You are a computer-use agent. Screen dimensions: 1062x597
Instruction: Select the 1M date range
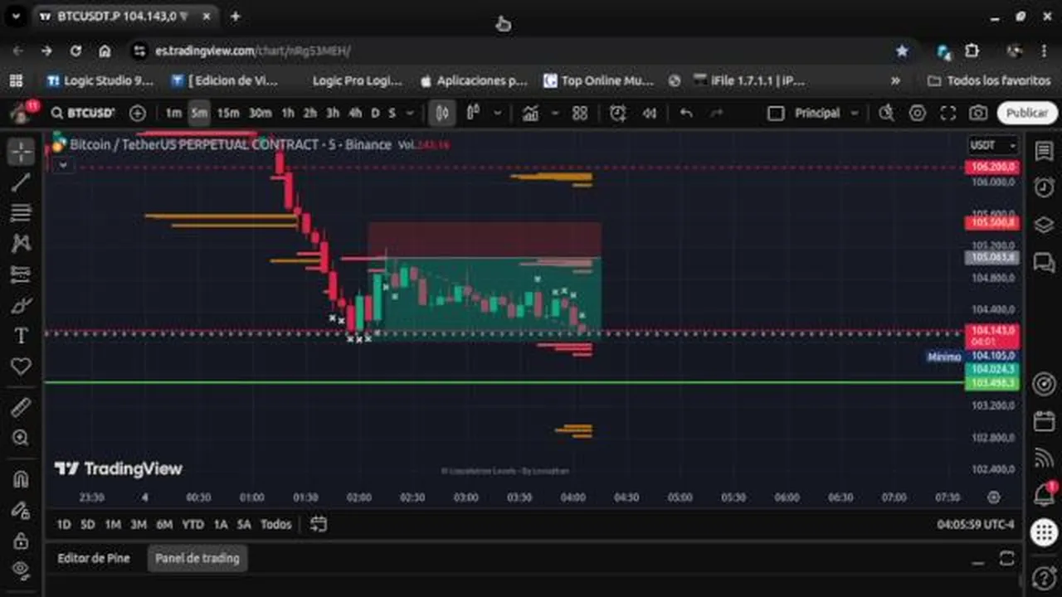pos(113,524)
